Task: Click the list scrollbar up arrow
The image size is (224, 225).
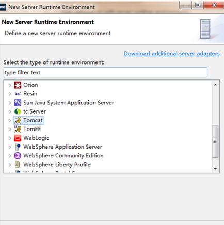Action: coord(215,85)
